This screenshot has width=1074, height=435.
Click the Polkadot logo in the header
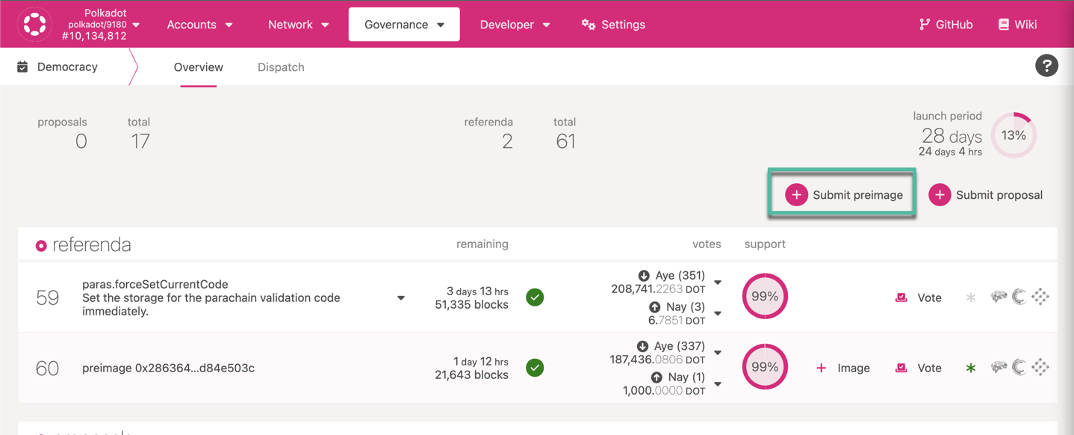(x=34, y=24)
